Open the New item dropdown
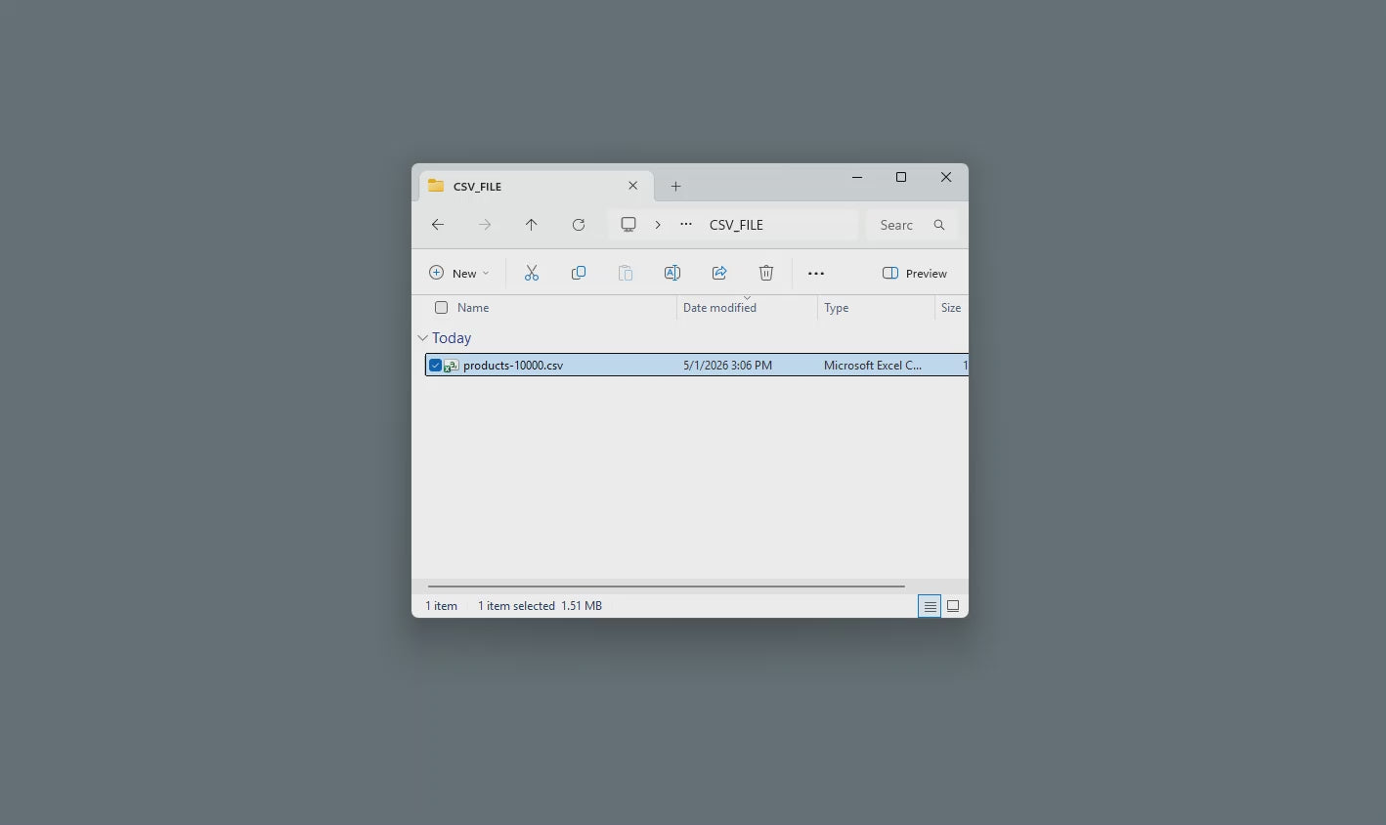The image size is (1386, 825). click(458, 273)
